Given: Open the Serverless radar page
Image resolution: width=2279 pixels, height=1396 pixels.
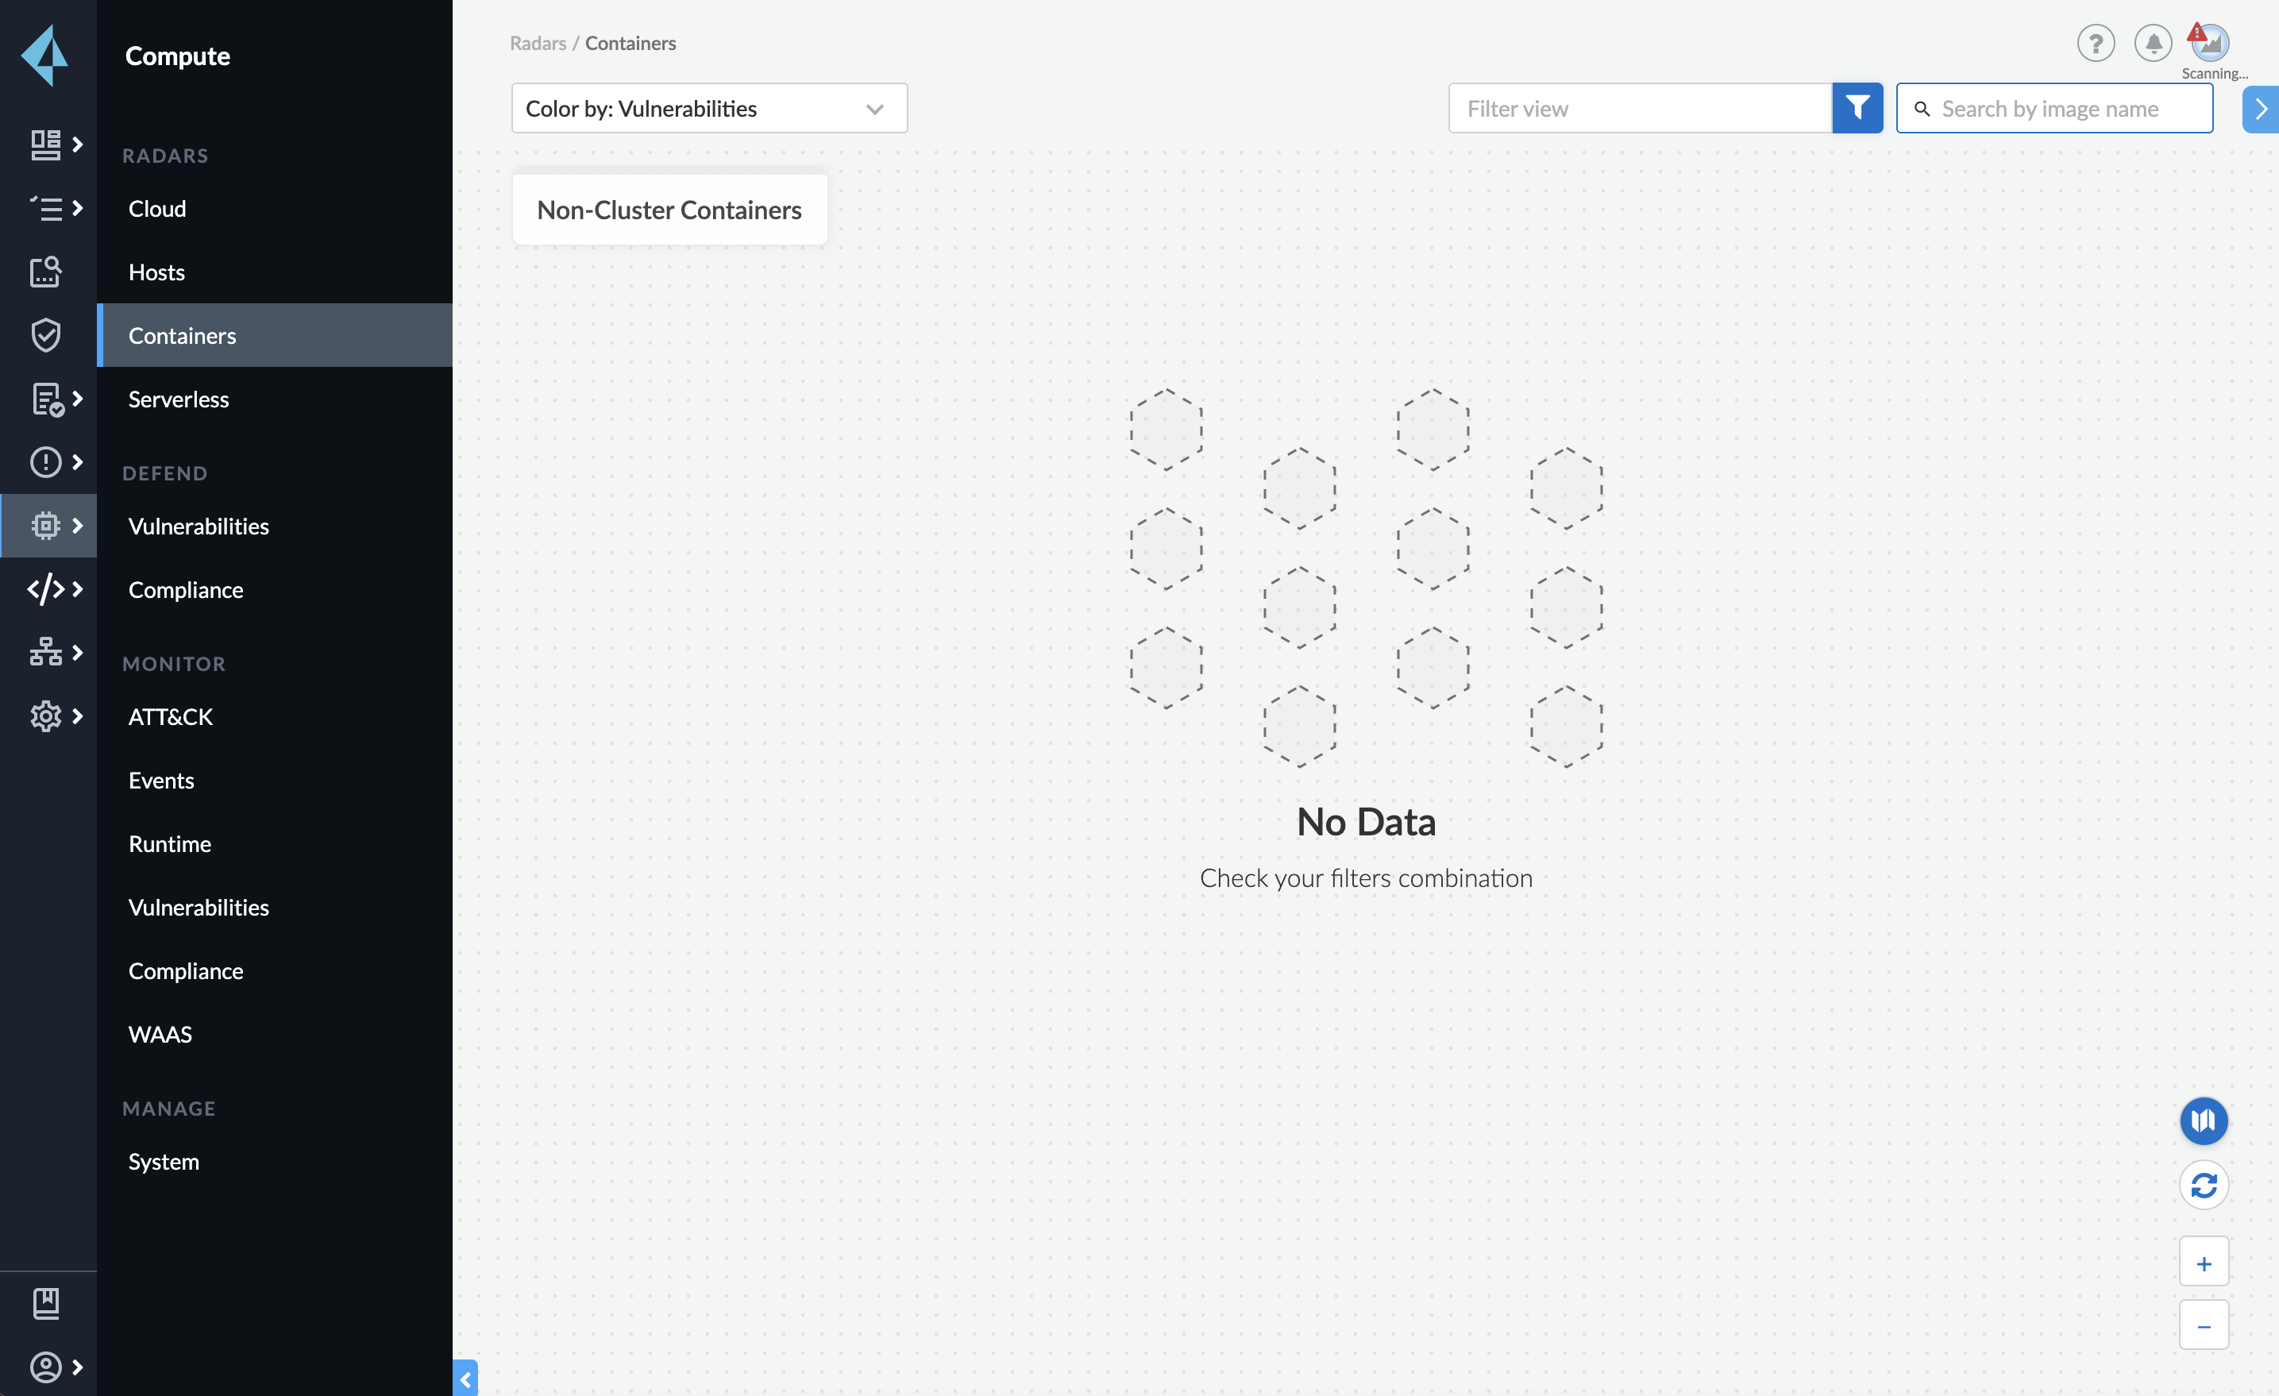Looking at the screenshot, I should [179, 399].
